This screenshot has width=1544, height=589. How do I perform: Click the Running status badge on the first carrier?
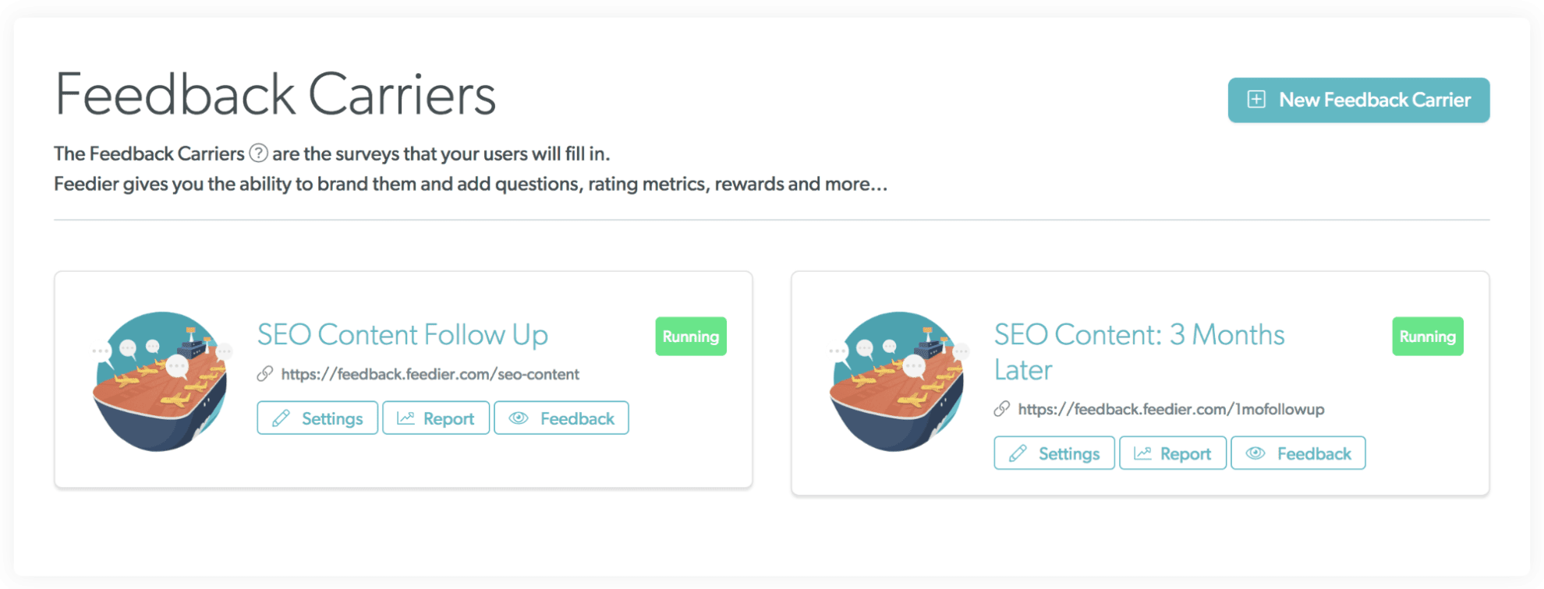point(690,337)
